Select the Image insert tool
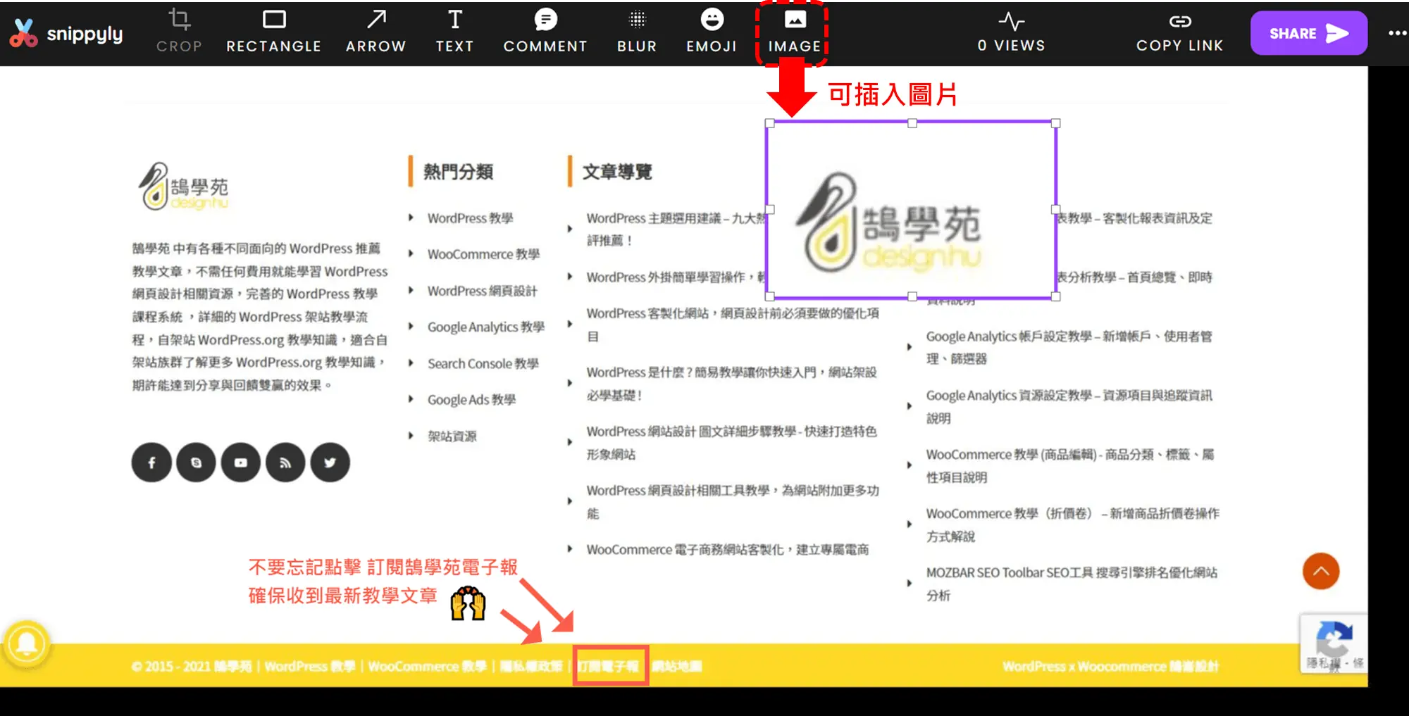This screenshot has height=716, width=1409. 795,32
